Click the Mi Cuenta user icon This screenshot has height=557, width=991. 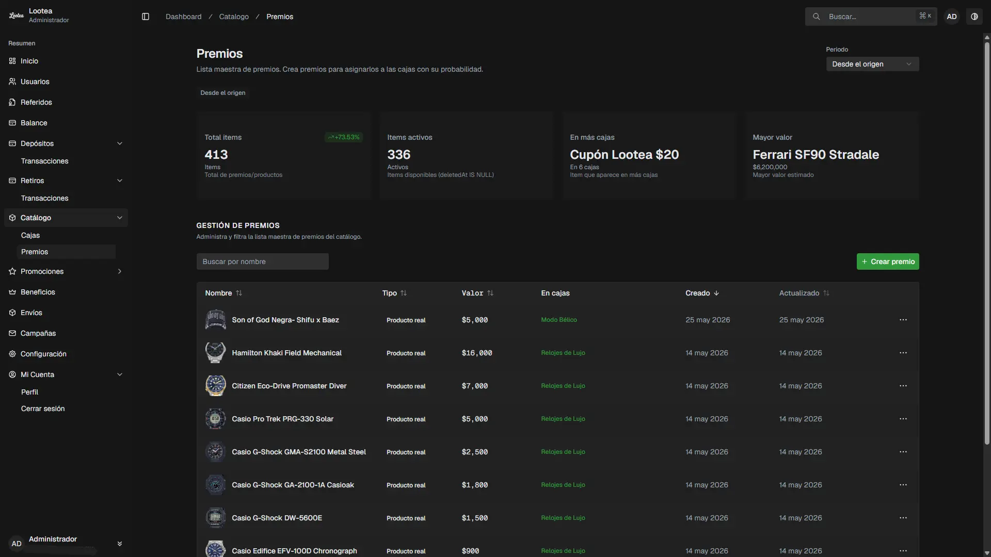12,374
